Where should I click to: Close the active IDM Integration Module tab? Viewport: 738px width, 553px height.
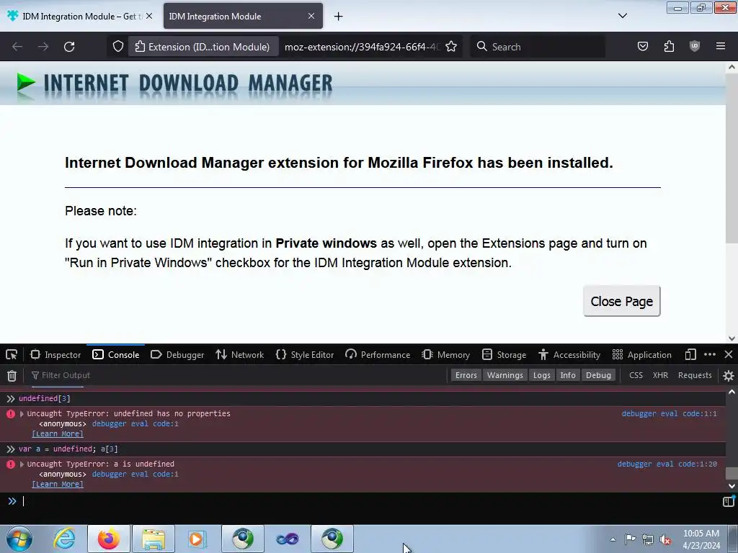pos(311,16)
